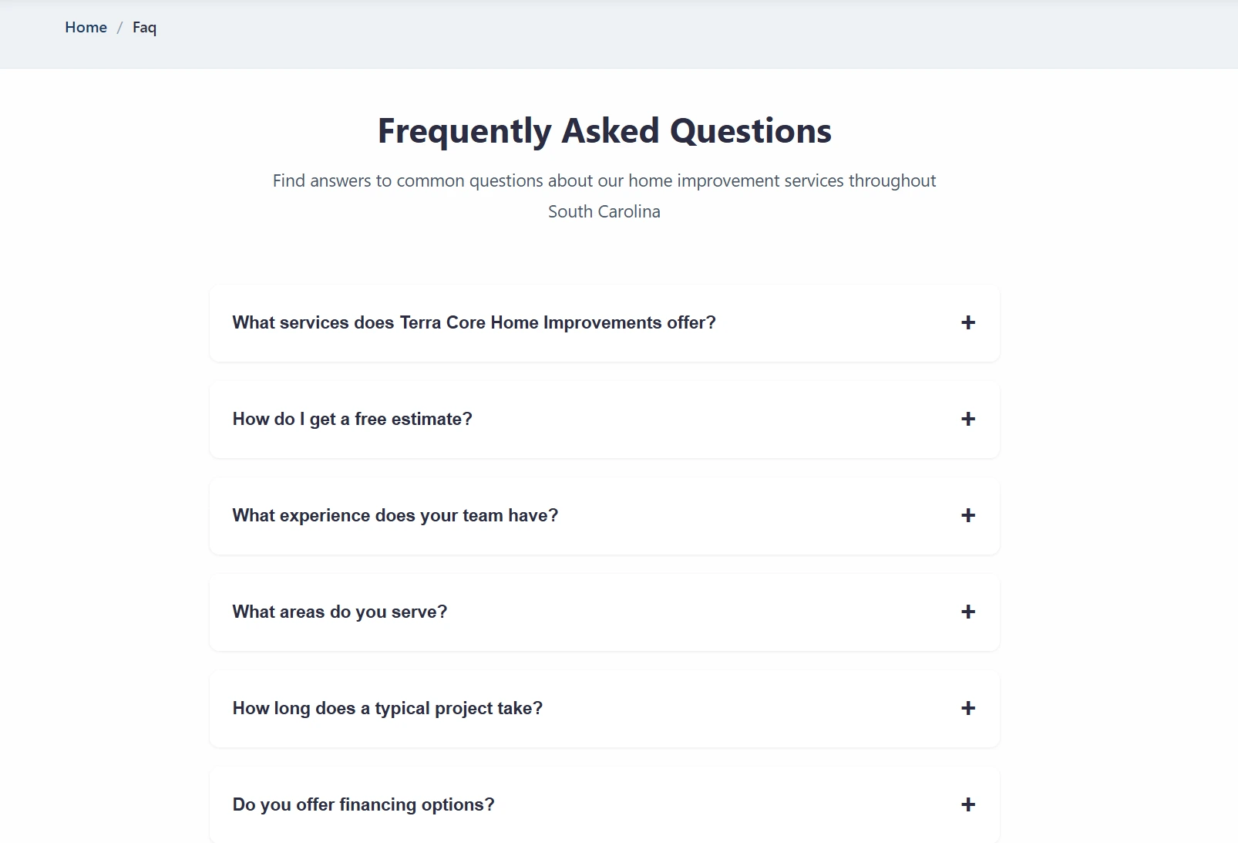Image resolution: width=1238 pixels, height=843 pixels.
Task: Open the 'Do you offer financing options?' question
Action: [x=363, y=805]
